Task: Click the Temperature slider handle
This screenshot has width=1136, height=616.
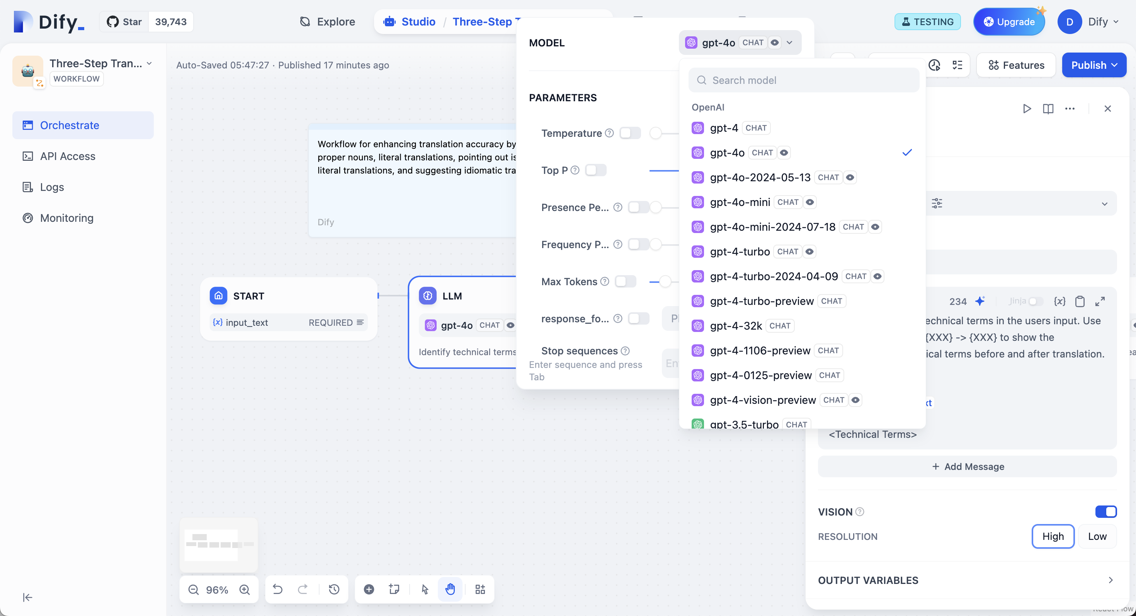Action: point(656,133)
